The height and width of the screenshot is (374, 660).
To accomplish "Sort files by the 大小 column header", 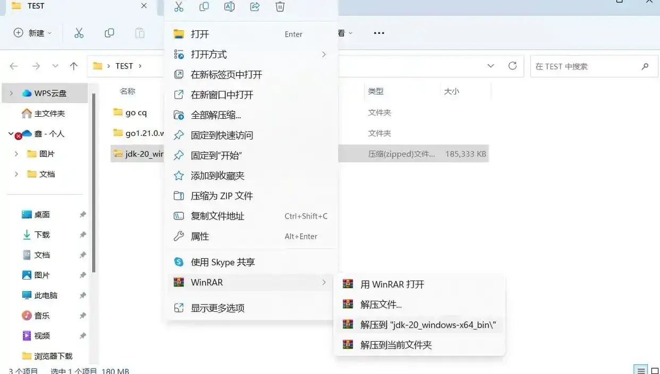I will pos(452,91).
